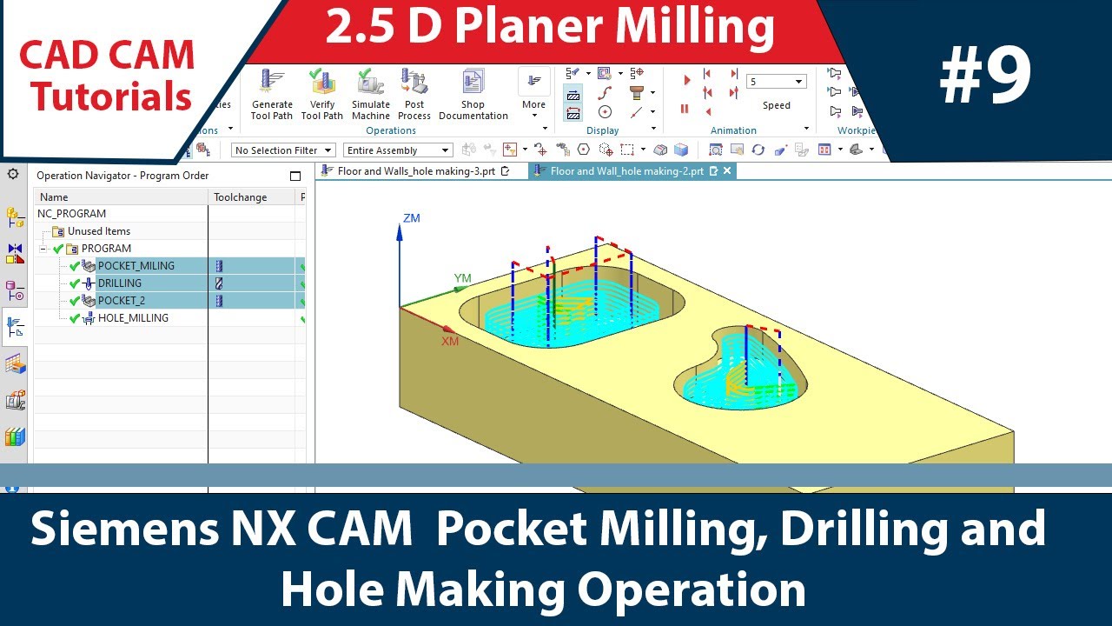Open the tool display option dropdown arrow
Image resolution: width=1112 pixels, height=626 pixels.
coord(652,93)
